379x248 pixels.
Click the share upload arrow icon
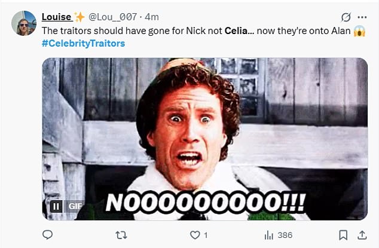coord(361,235)
